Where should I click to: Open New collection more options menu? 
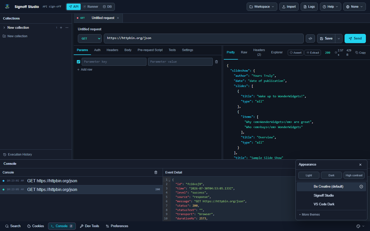coord(67,28)
